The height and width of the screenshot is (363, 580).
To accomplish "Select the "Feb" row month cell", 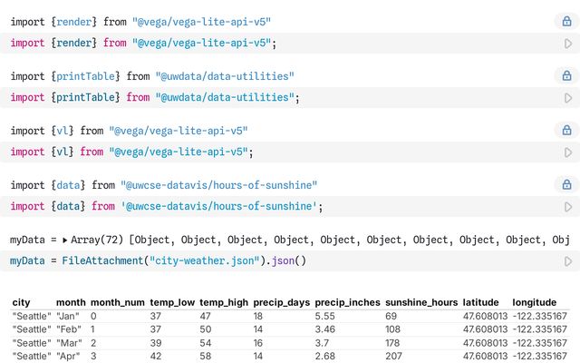I will coord(69,329).
